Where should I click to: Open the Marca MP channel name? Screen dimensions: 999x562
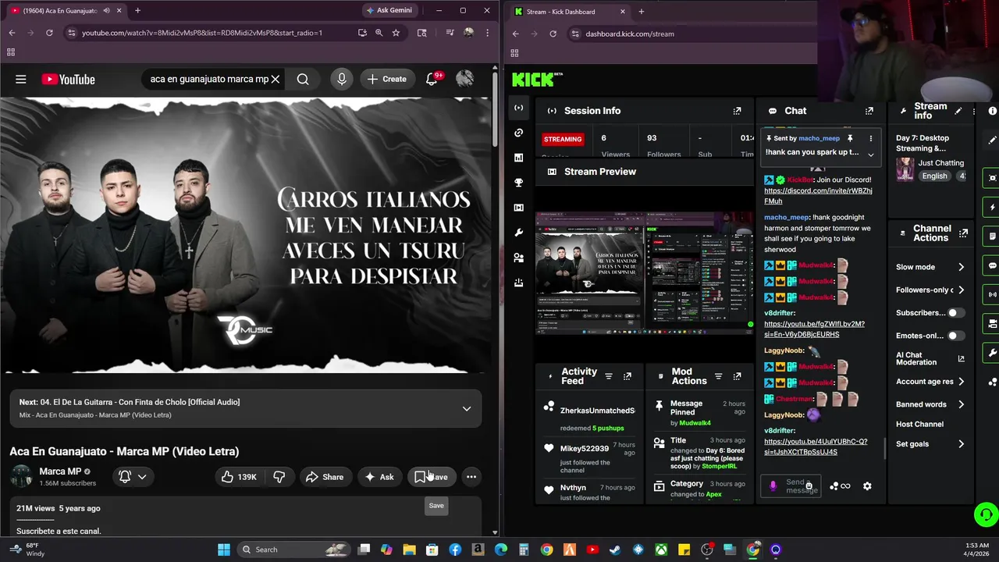tap(60, 471)
